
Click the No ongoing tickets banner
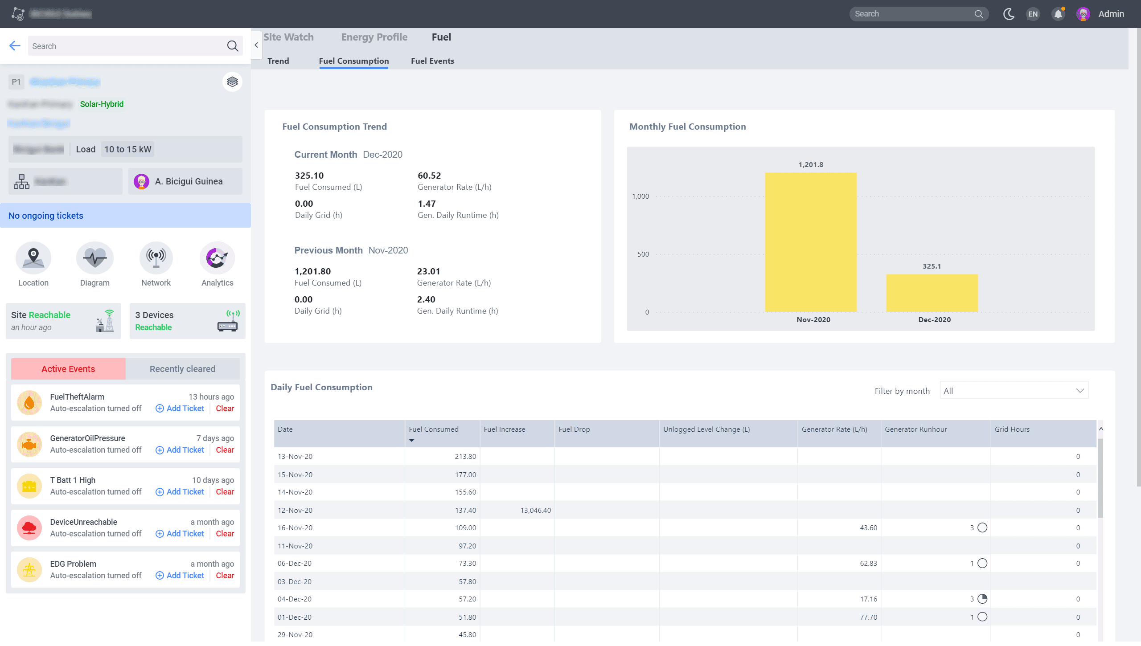point(125,216)
